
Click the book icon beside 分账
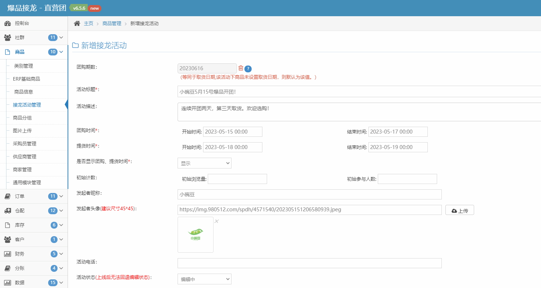tap(8, 268)
